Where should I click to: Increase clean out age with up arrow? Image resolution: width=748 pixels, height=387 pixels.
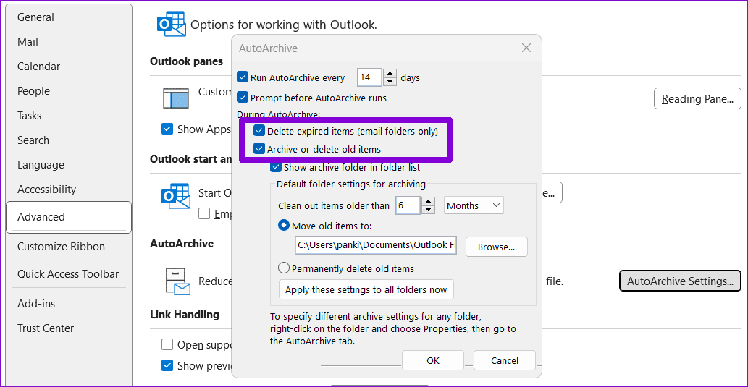pyautogui.click(x=429, y=201)
